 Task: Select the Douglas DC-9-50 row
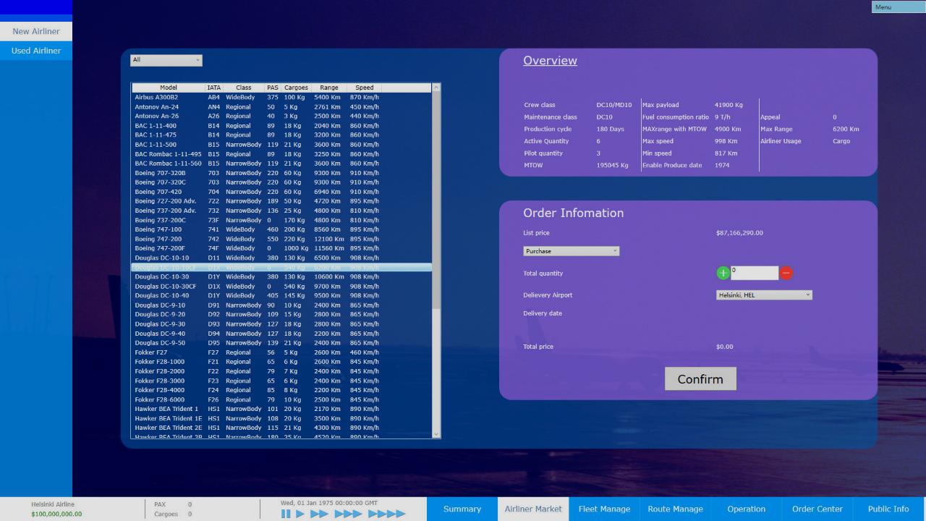click(x=281, y=343)
